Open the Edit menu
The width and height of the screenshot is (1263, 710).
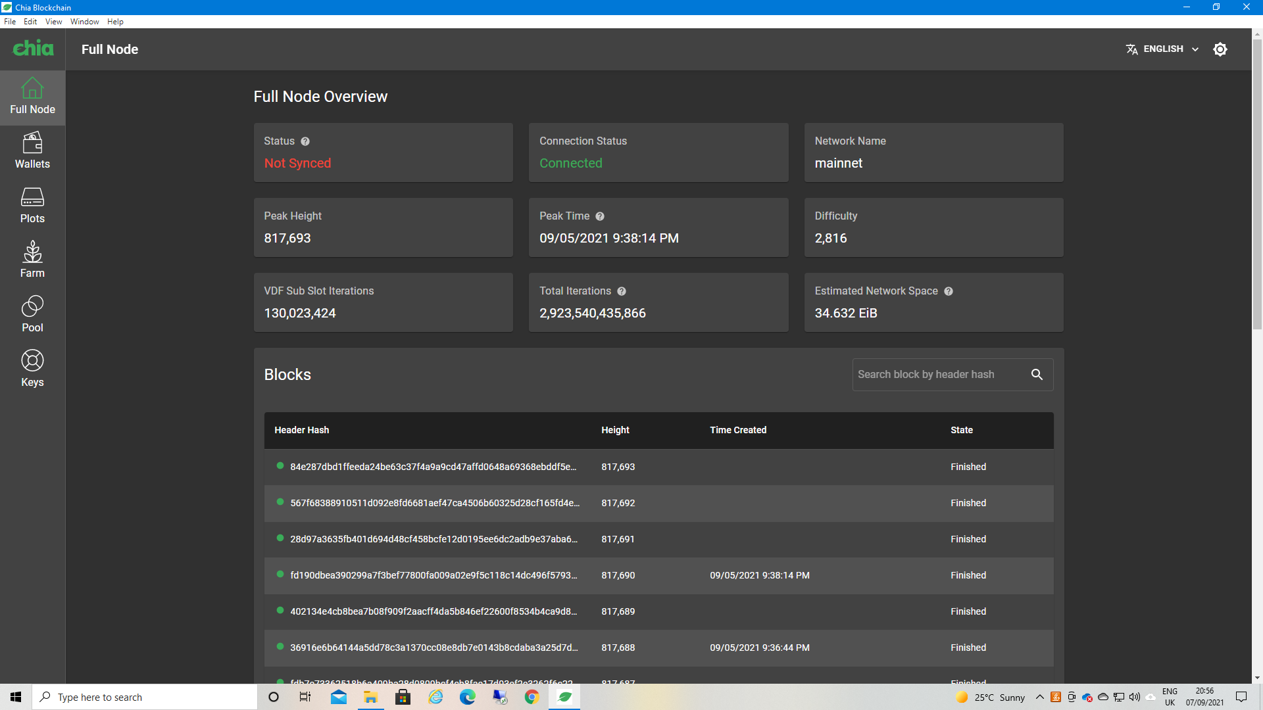click(30, 22)
